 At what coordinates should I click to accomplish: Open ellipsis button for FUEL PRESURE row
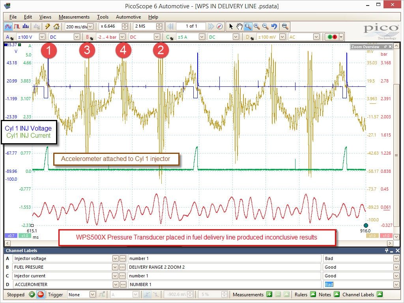click(x=123, y=267)
